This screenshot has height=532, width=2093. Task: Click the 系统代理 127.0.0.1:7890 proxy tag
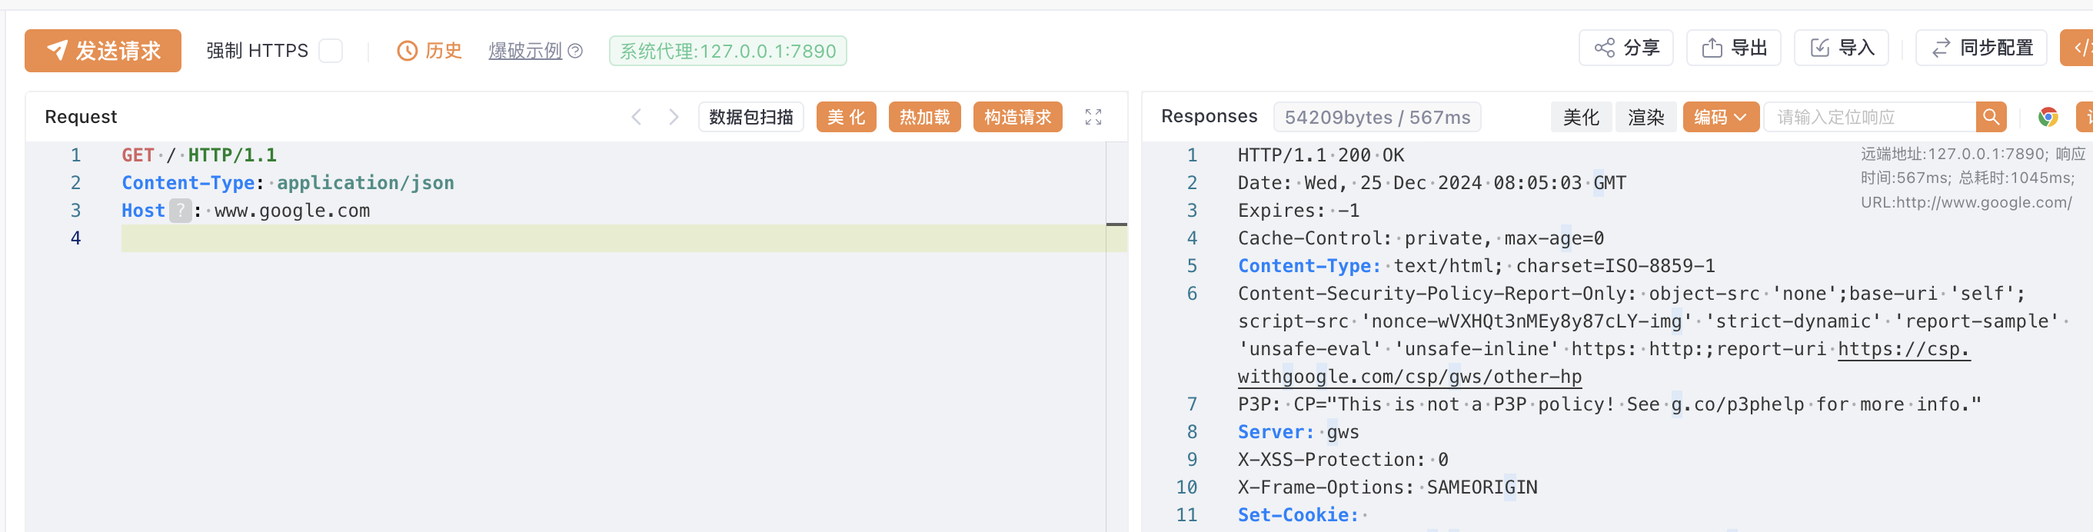coord(727,51)
